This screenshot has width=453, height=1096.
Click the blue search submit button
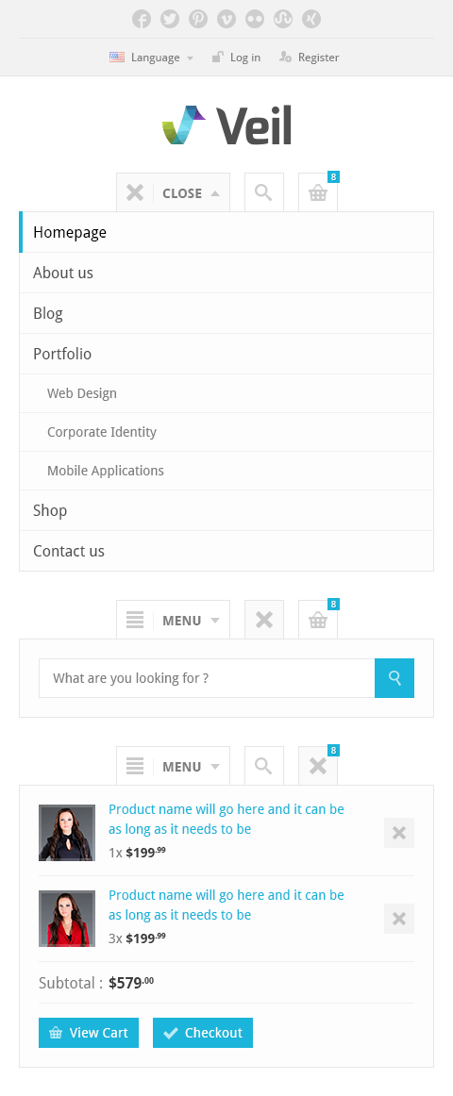pos(394,678)
